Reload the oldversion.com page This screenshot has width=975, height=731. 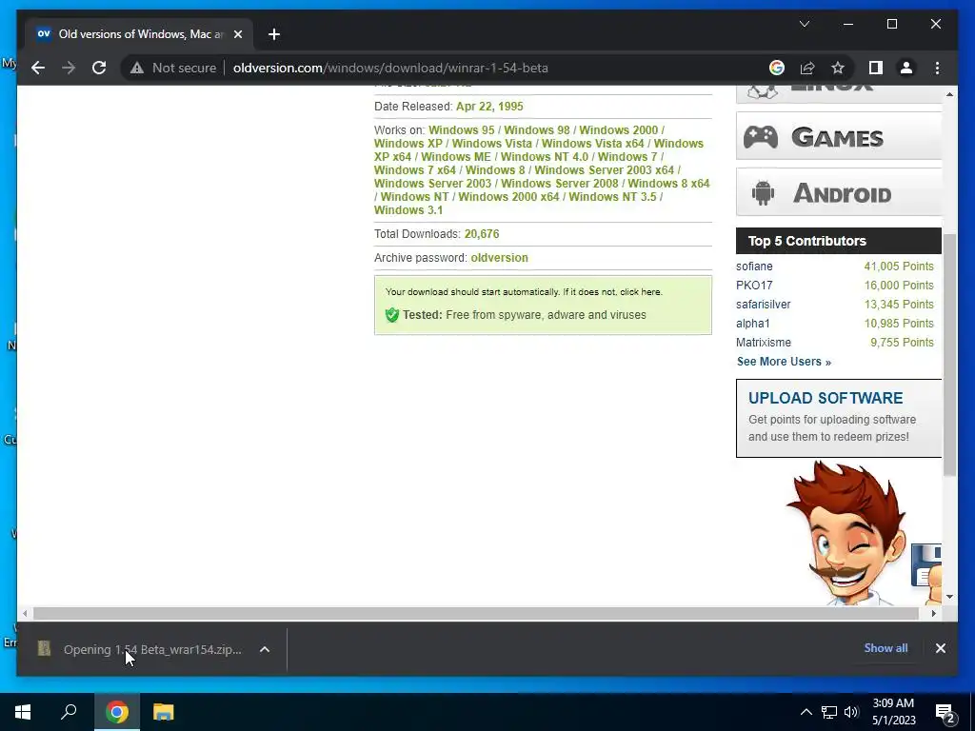pyautogui.click(x=99, y=68)
